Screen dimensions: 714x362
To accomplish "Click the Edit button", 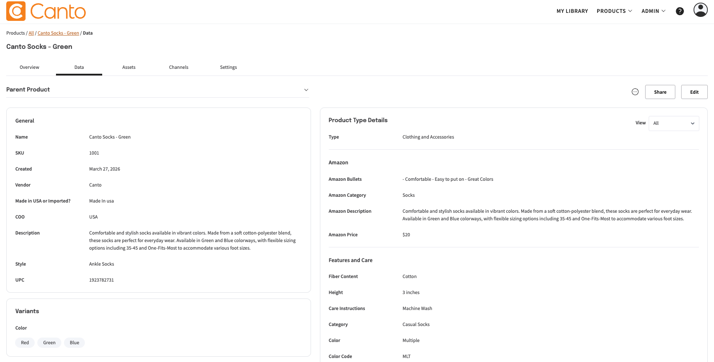I will [694, 92].
